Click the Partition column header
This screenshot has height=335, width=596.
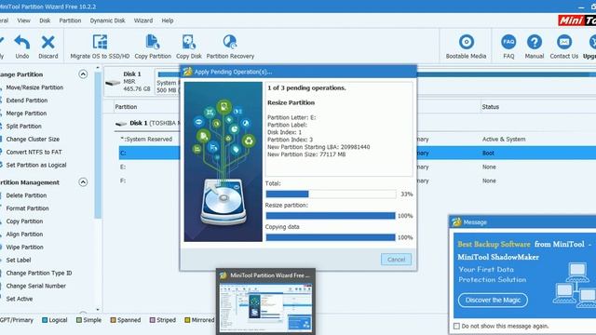[126, 107]
